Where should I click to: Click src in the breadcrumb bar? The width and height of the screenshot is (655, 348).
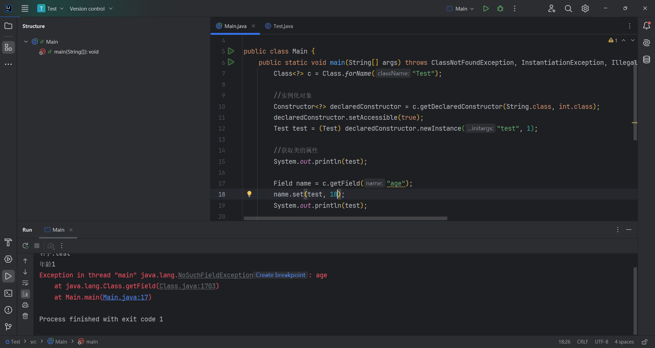point(33,342)
